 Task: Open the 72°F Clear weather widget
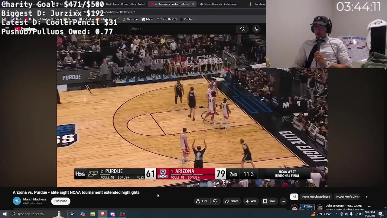(321, 214)
